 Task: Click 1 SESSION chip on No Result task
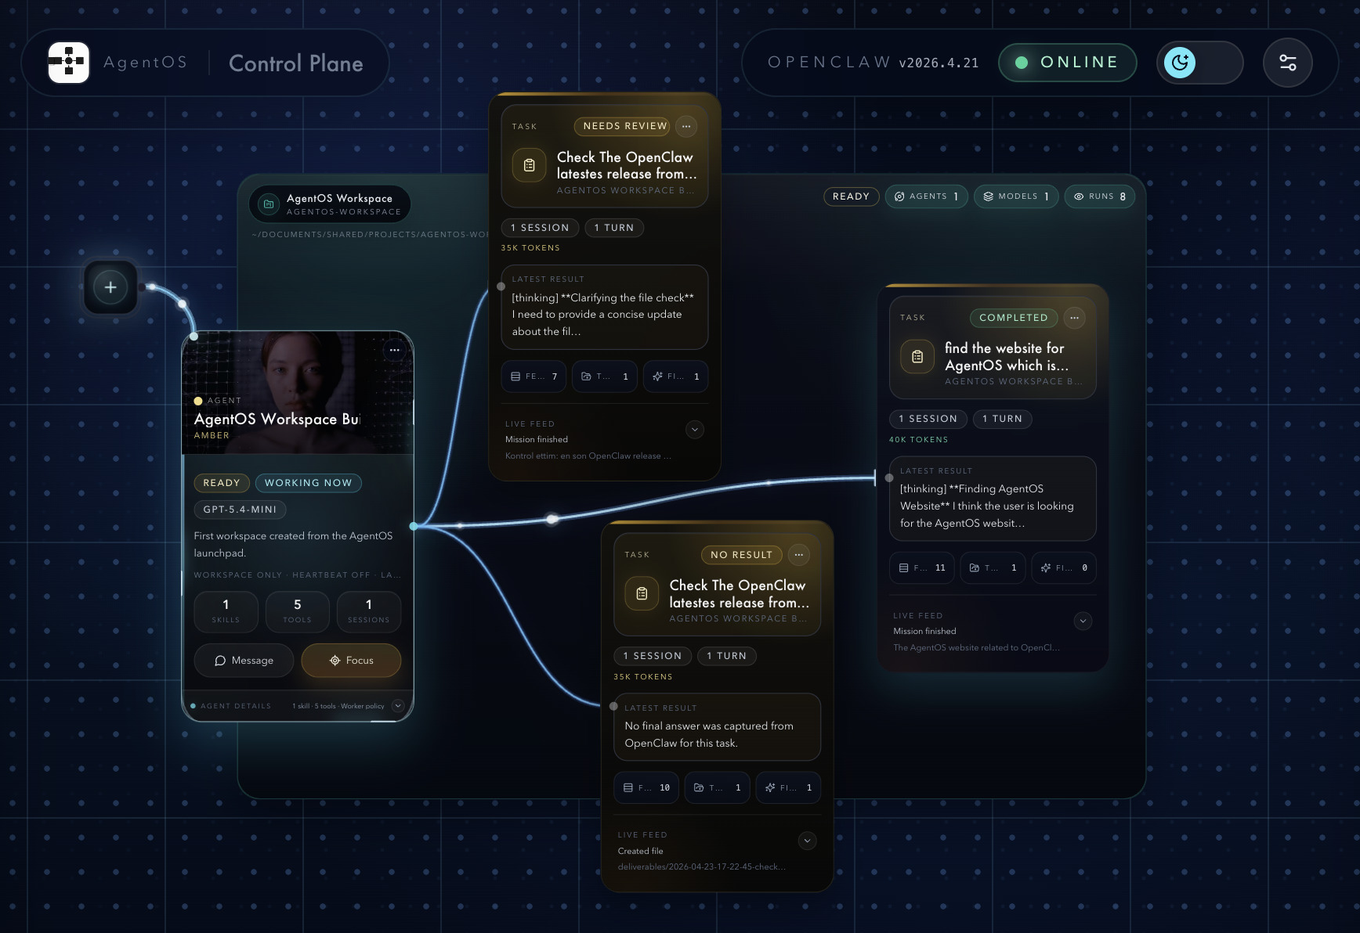pos(653,656)
